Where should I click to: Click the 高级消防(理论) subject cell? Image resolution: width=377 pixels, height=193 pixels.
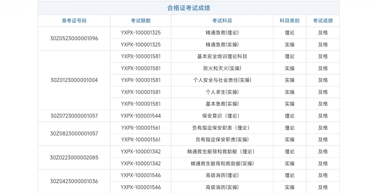222,175
